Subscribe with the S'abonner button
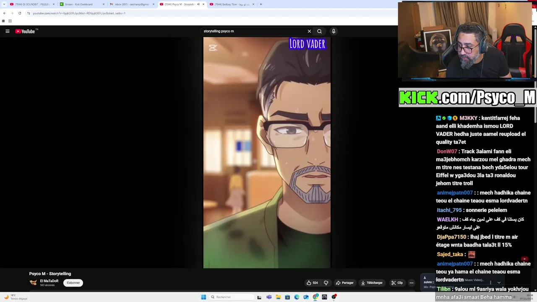The image size is (537, 302). 73,283
